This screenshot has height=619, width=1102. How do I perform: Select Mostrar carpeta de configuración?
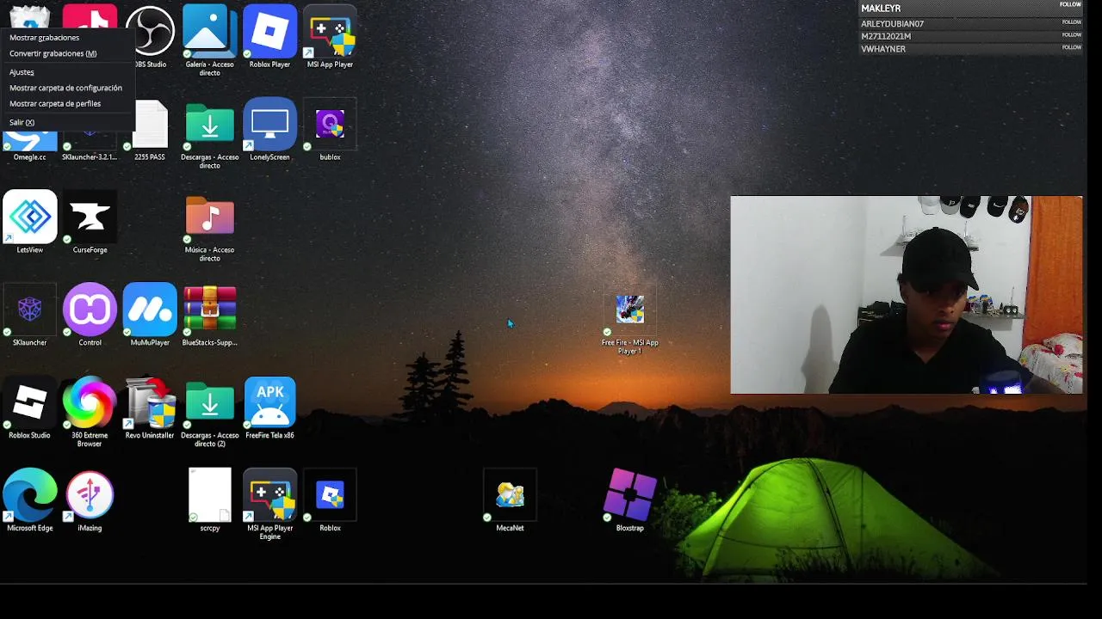pyautogui.click(x=65, y=88)
